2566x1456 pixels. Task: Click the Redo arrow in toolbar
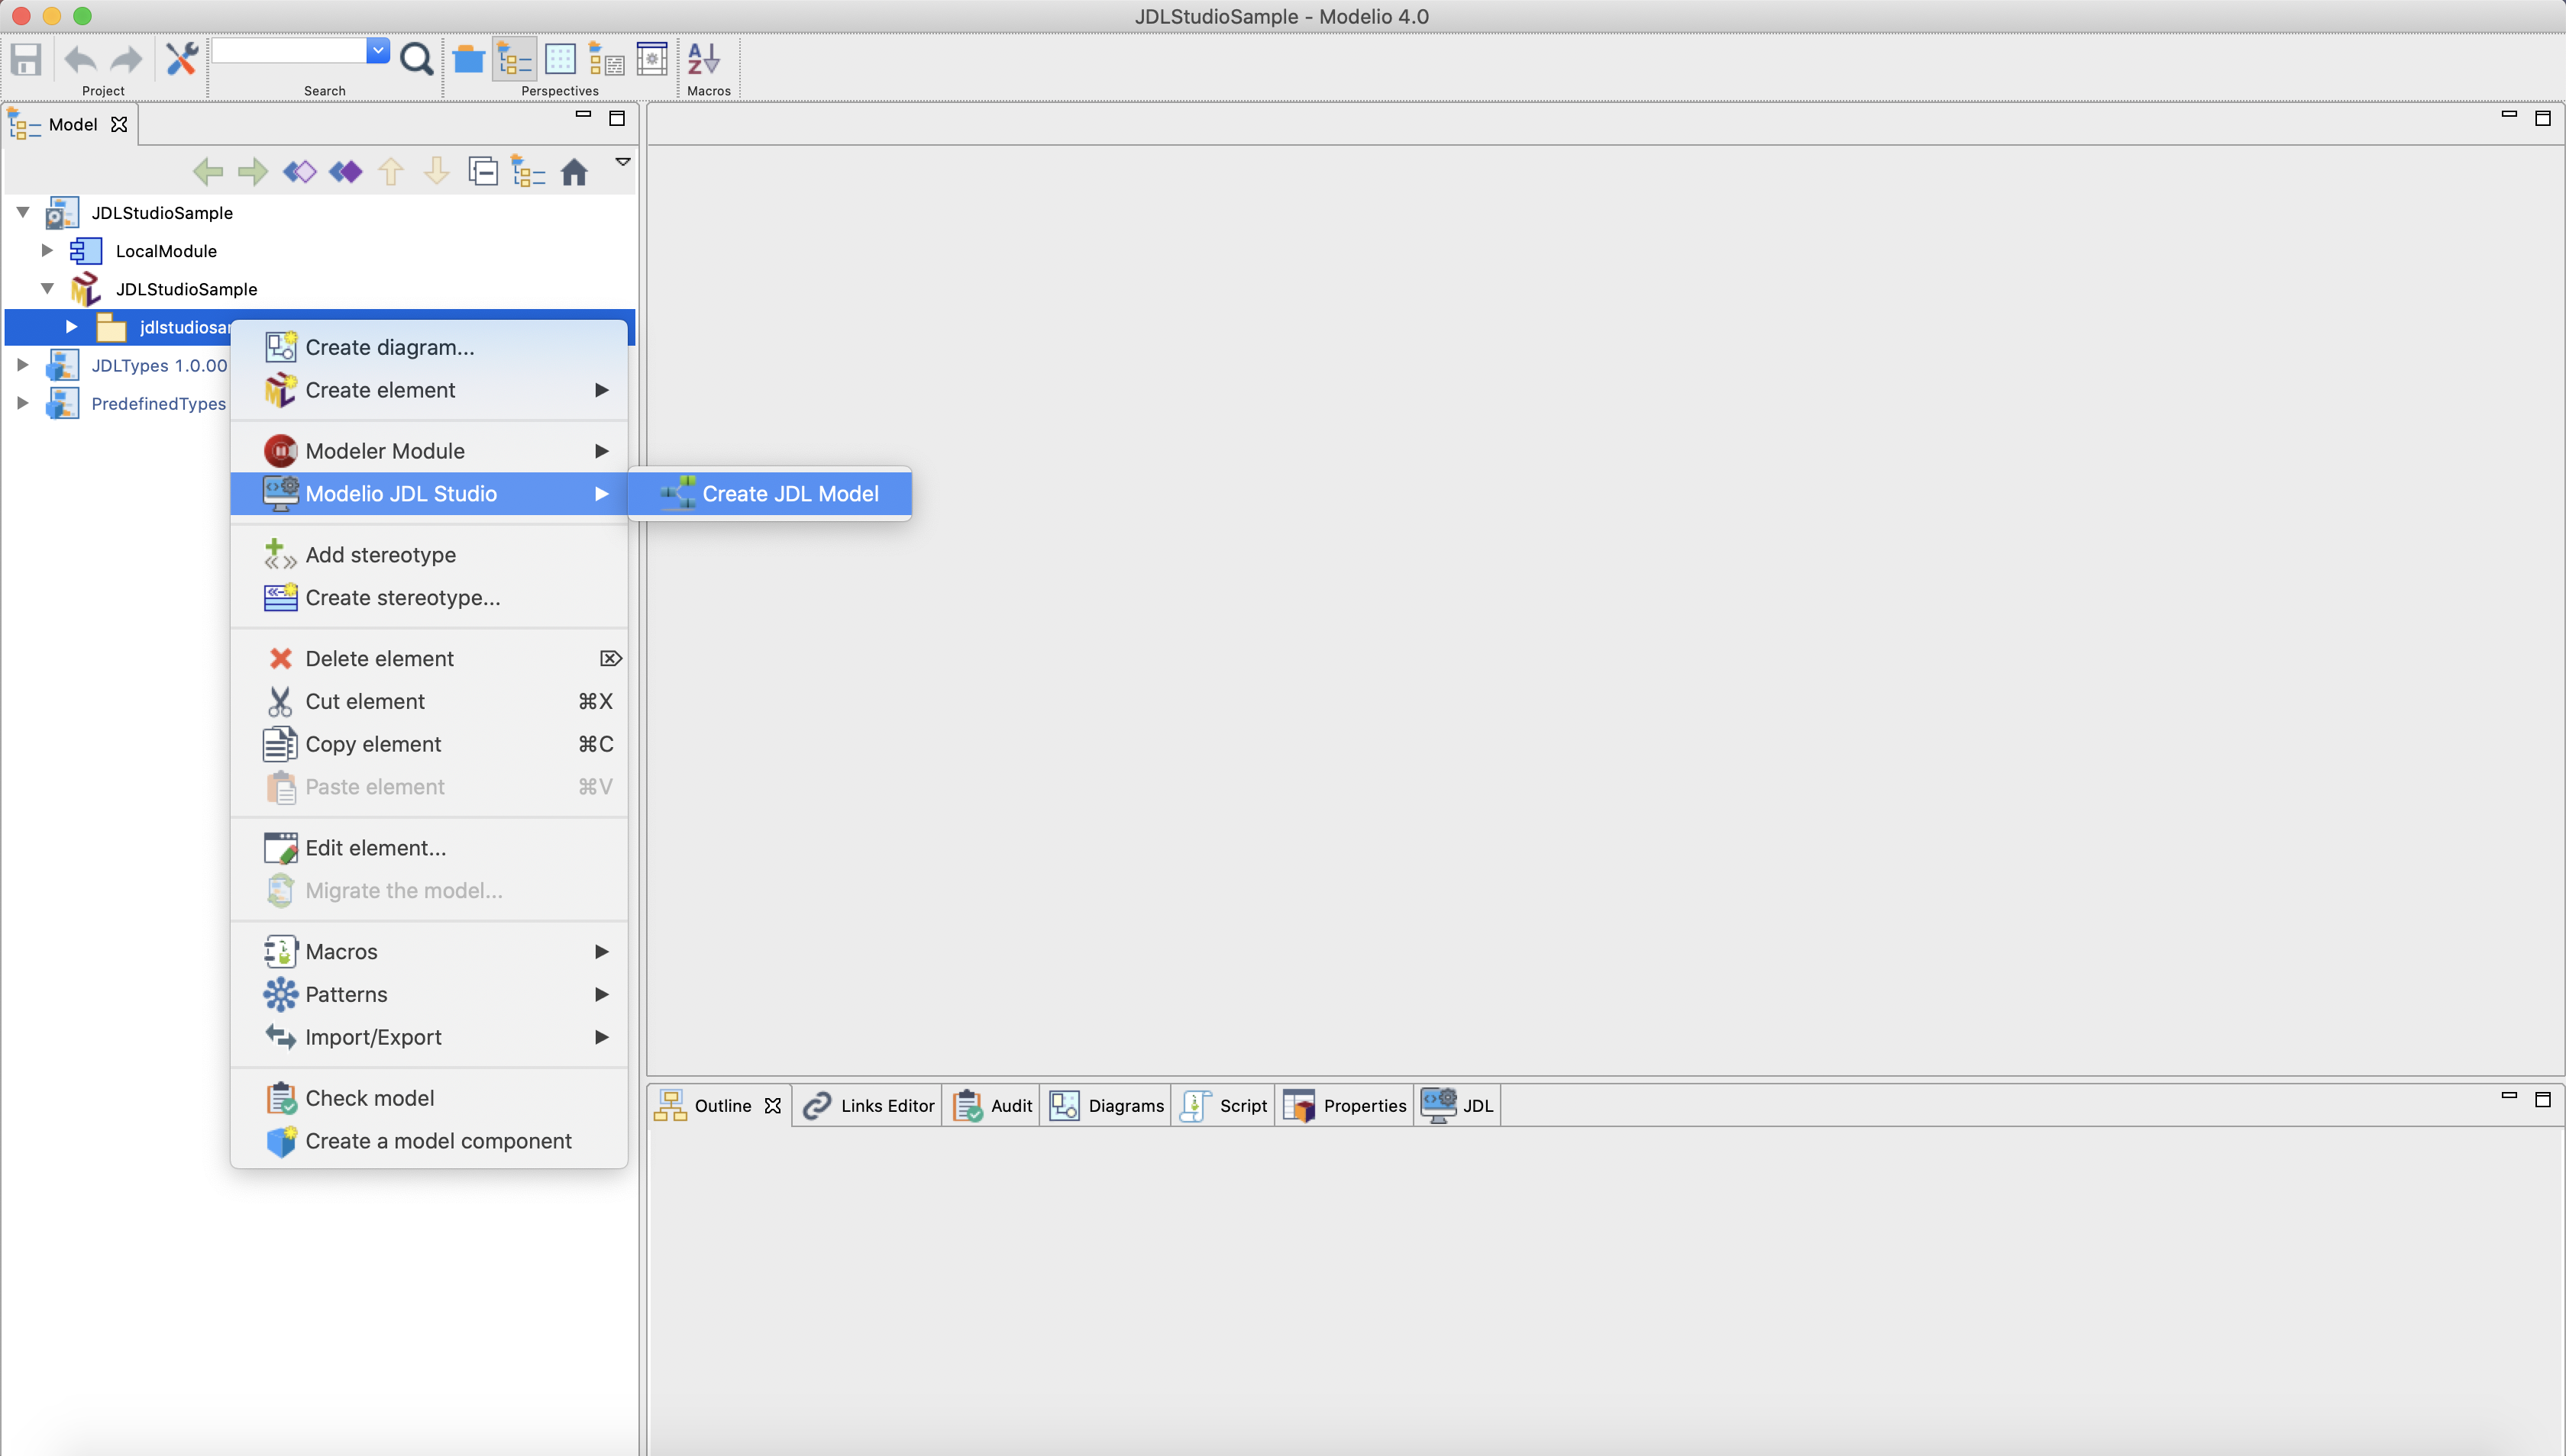pos(126,59)
